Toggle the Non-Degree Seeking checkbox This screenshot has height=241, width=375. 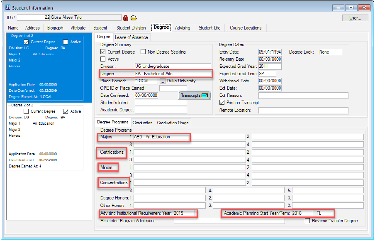click(144, 52)
